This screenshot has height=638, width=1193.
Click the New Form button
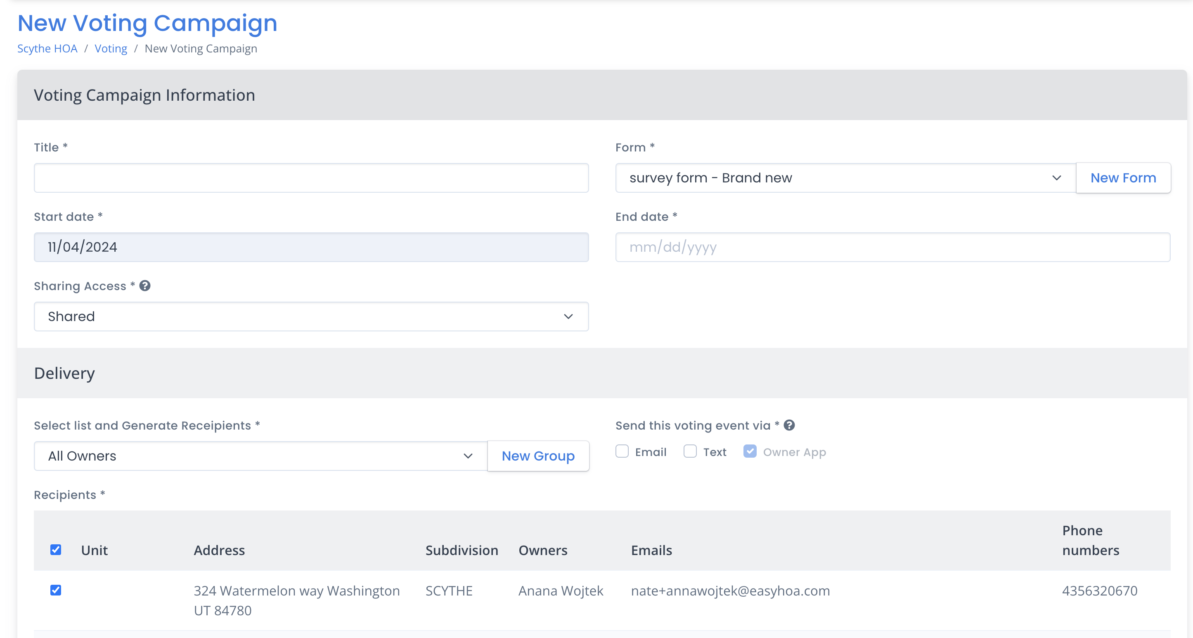[x=1123, y=178]
